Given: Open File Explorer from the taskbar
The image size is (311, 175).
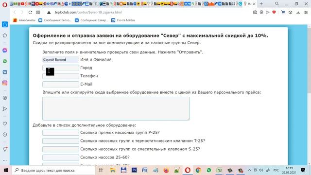Looking at the screenshot, I should pos(113,170).
